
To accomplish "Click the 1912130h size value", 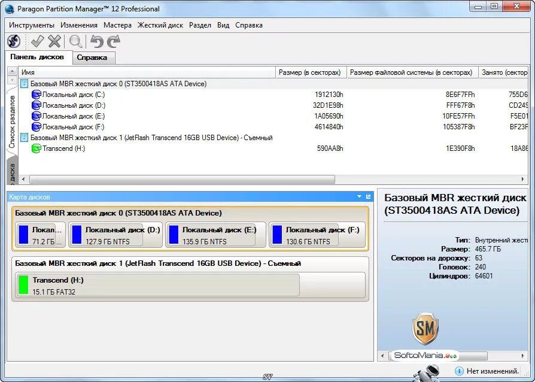I will [x=329, y=95].
